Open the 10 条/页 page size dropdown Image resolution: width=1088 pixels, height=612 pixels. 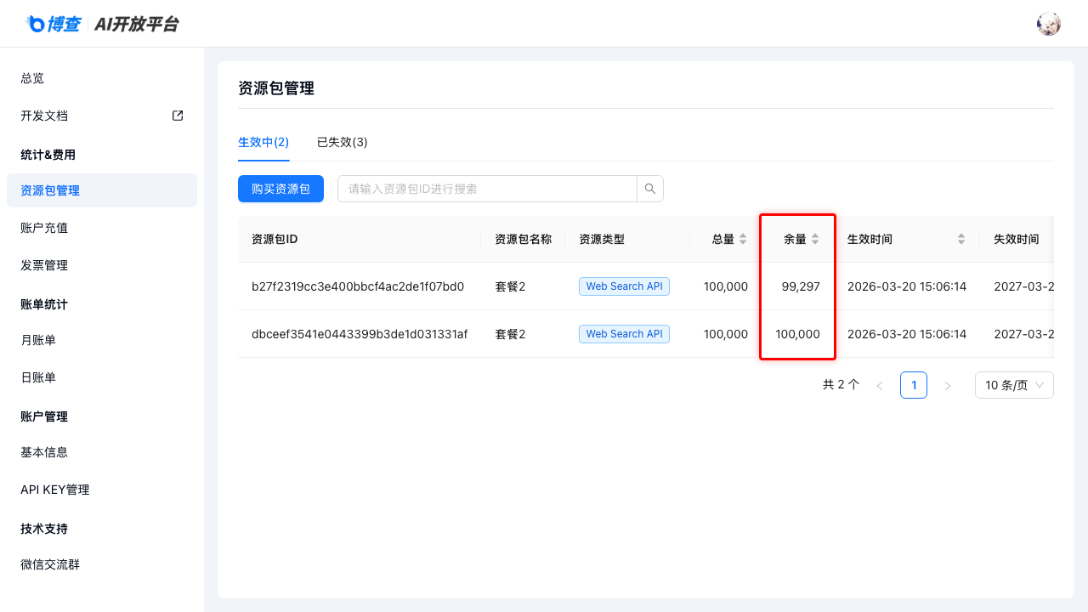(x=1014, y=385)
